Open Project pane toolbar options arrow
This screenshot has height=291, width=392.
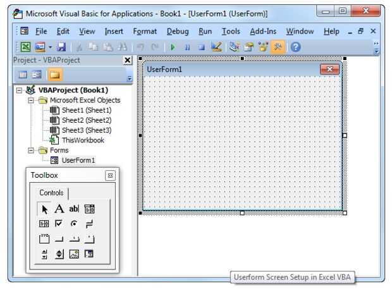[129, 78]
